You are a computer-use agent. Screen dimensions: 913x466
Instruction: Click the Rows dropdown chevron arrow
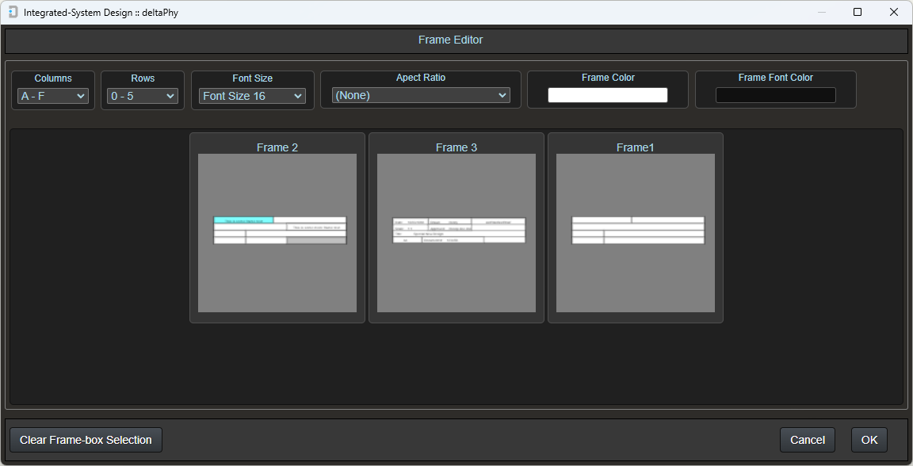click(x=171, y=94)
